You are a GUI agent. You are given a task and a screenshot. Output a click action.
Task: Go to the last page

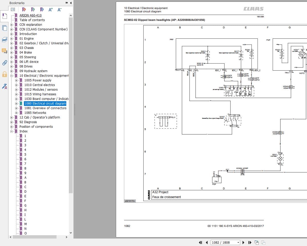coord(250,242)
